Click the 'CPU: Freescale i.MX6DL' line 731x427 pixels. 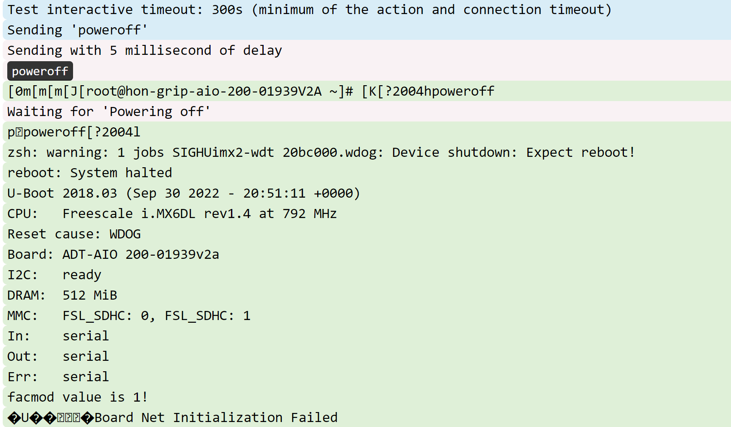tap(367, 213)
